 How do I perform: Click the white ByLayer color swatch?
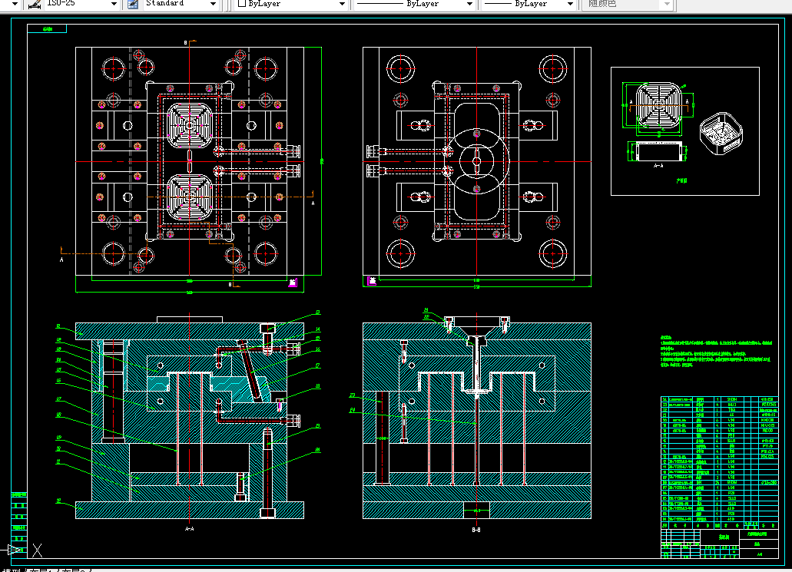pos(242,4)
